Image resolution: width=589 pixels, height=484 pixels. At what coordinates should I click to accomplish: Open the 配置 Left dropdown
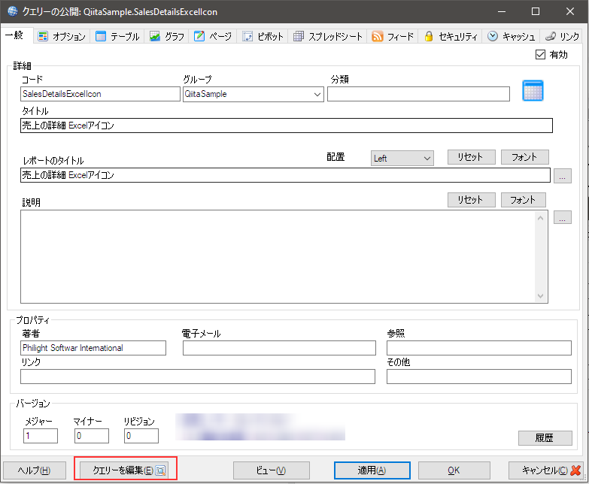(402, 159)
